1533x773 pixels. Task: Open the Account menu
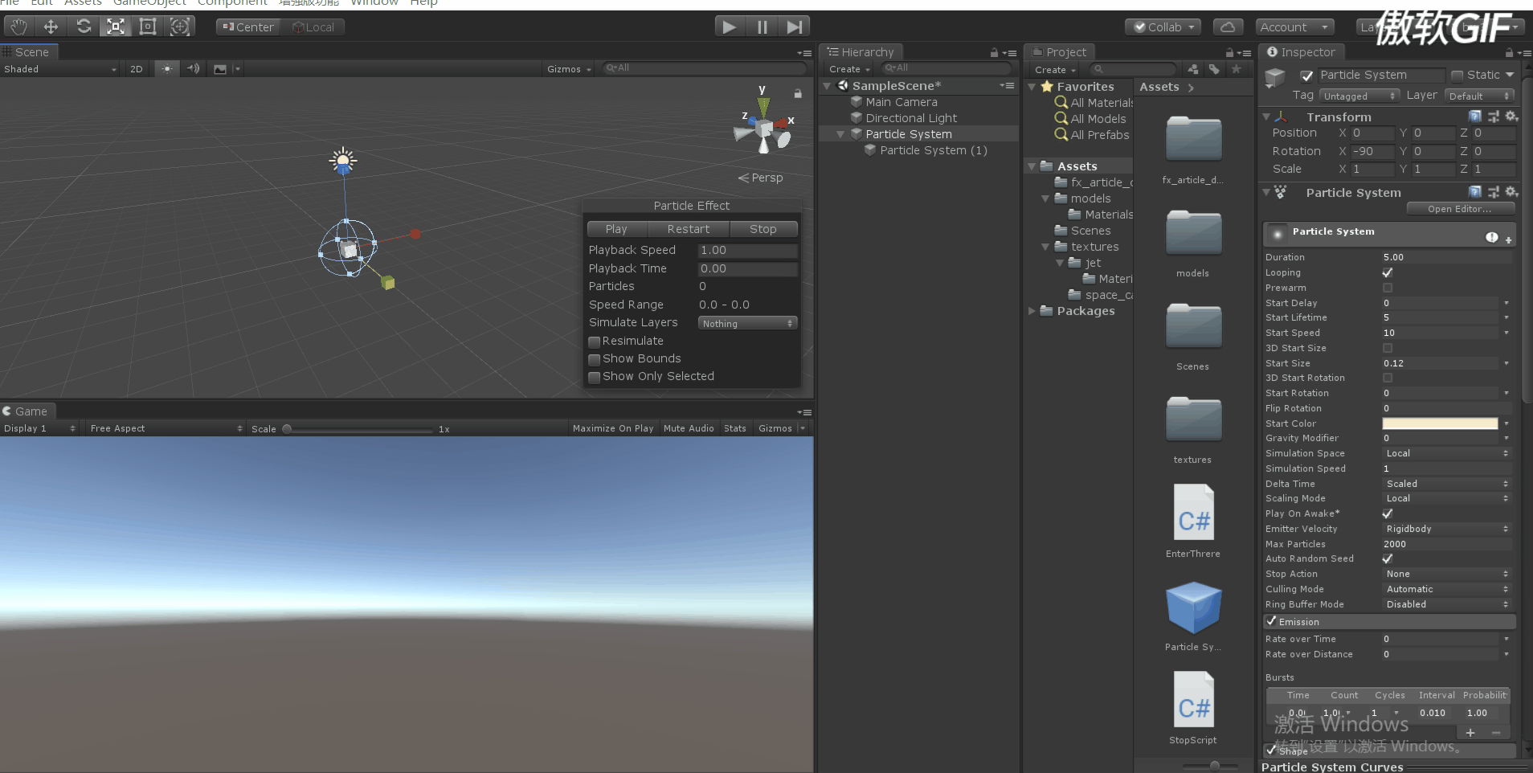point(1294,27)
